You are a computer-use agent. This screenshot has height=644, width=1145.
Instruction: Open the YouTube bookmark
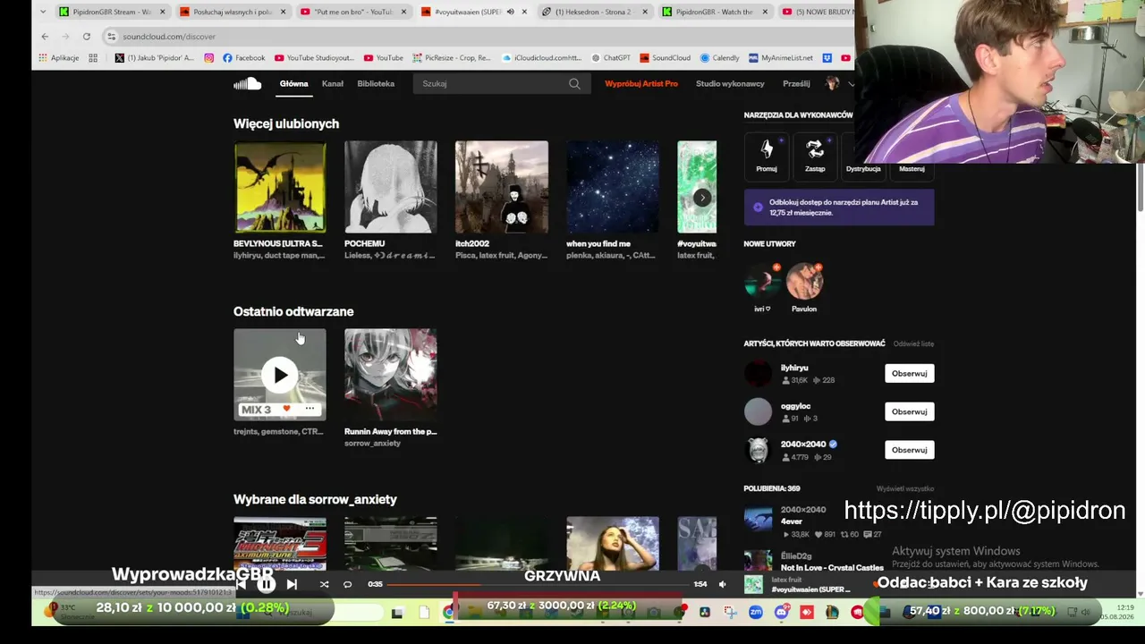click(x=383, y=58)
